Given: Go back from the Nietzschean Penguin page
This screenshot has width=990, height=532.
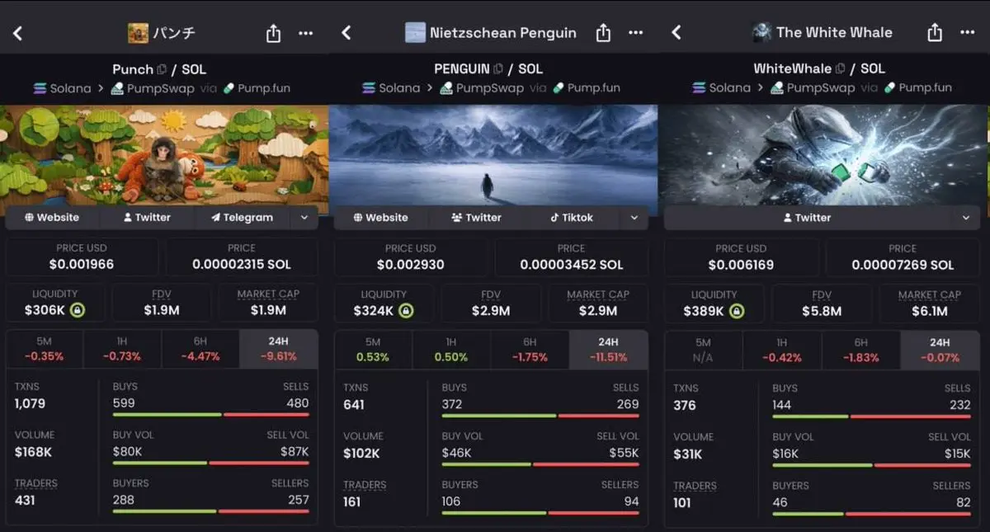Looking at the screenshot, I should pos(346,33).
